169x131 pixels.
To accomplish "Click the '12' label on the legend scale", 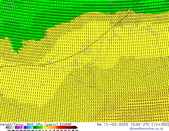I will tap(50, 130).
